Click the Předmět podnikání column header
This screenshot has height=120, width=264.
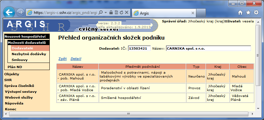pos(143,66)
